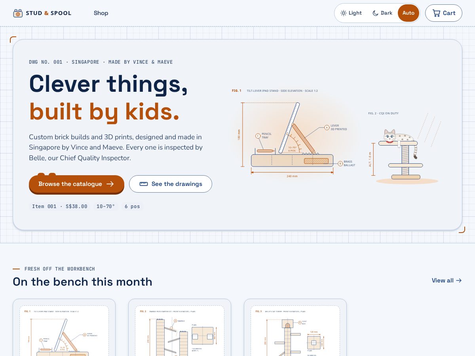Click the 240 mm dimension label in hero
This screenshot has width=475, height=356.
point(292,176)
